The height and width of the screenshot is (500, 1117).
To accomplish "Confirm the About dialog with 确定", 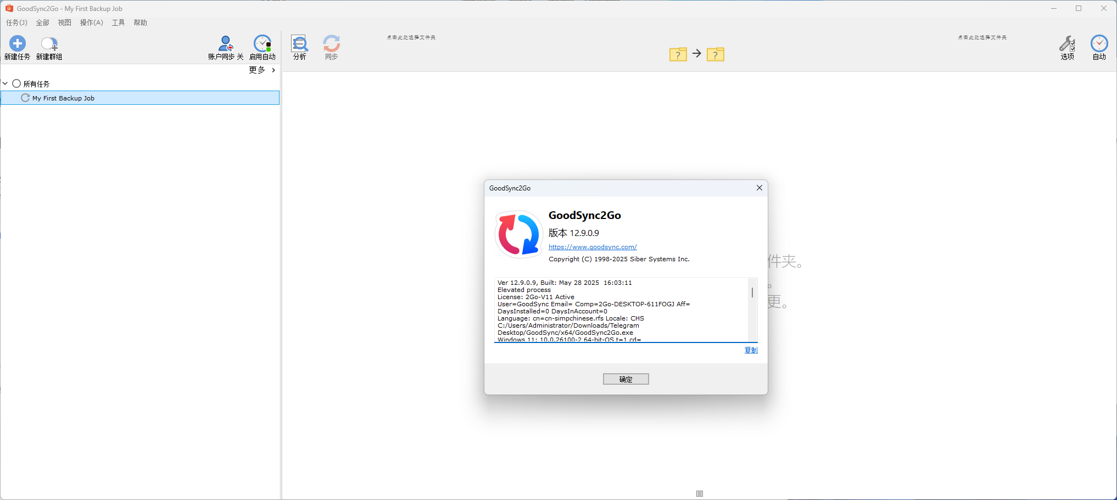I will click(625, 379).
